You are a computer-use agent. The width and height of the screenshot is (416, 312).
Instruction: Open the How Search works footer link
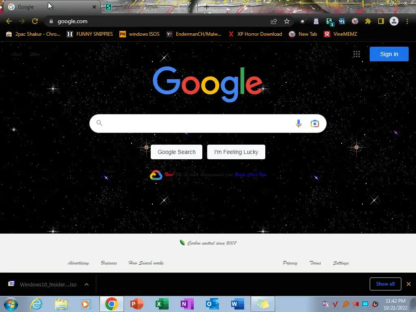[x=146, y=263]
